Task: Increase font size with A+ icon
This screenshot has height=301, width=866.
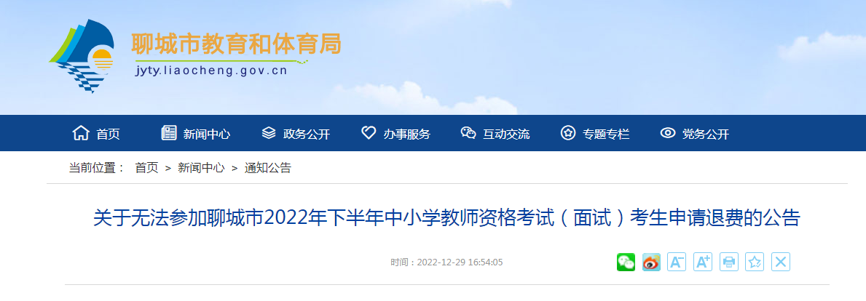Action: point(703,262)
